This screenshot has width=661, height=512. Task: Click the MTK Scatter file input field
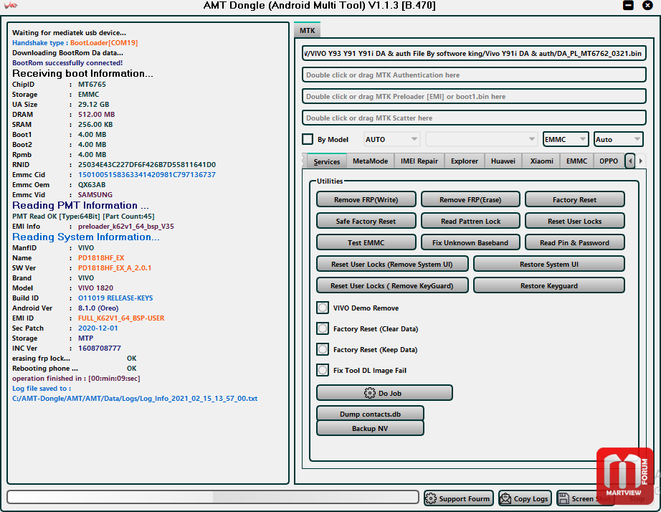tap(474, 118)
